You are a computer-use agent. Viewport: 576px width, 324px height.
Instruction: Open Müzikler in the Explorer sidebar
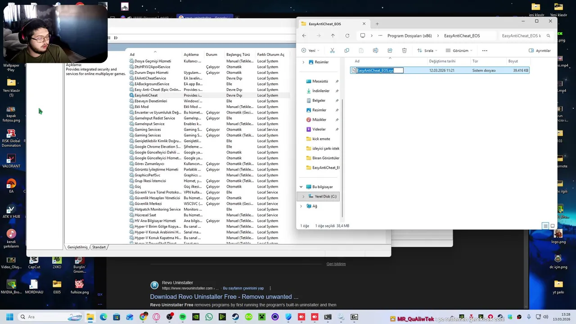[319, 120]
